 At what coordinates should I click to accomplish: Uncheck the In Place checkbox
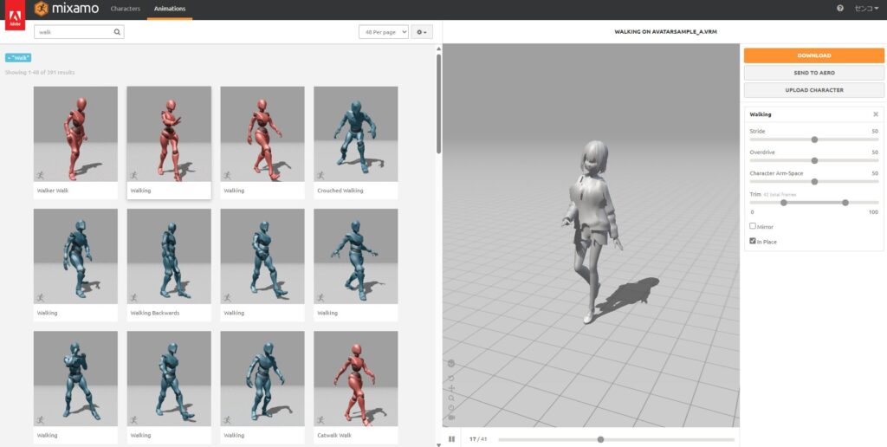tap(753, 241)
